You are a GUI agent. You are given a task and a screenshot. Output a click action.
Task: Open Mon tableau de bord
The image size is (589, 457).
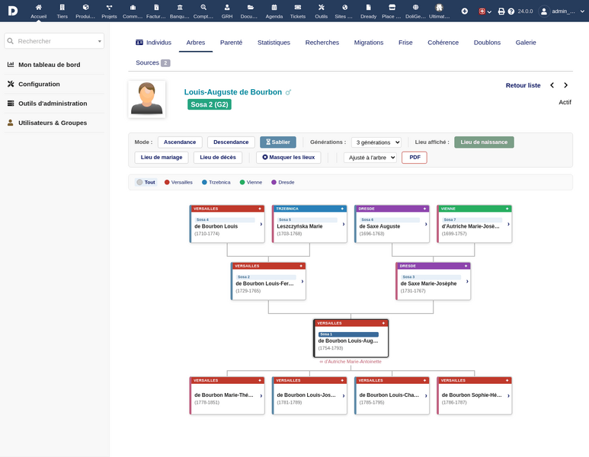50,65
